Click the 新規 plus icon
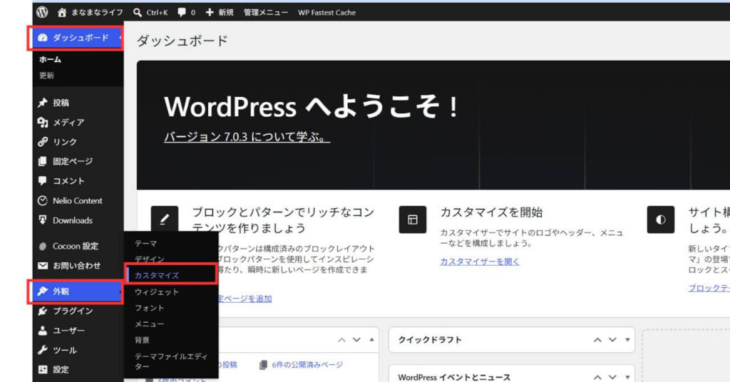 (x=210, y=13)
